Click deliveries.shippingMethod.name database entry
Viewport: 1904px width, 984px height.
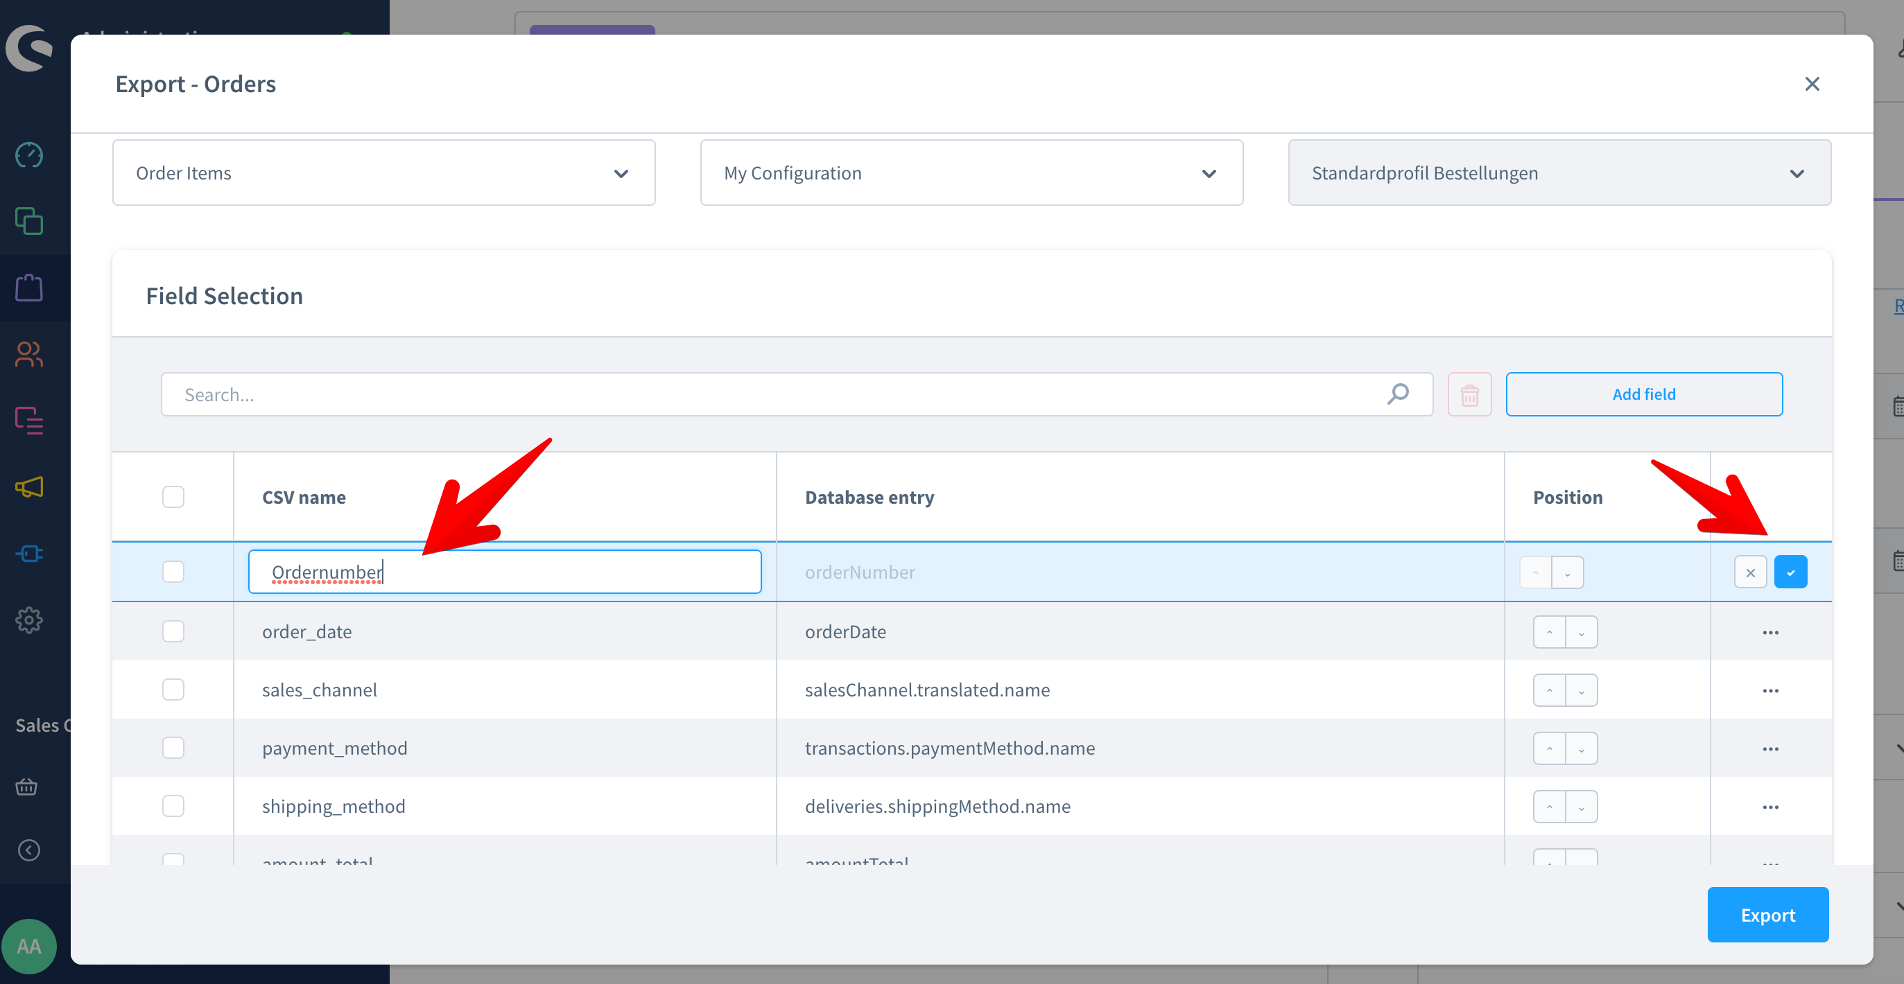[x=937, y=806]
